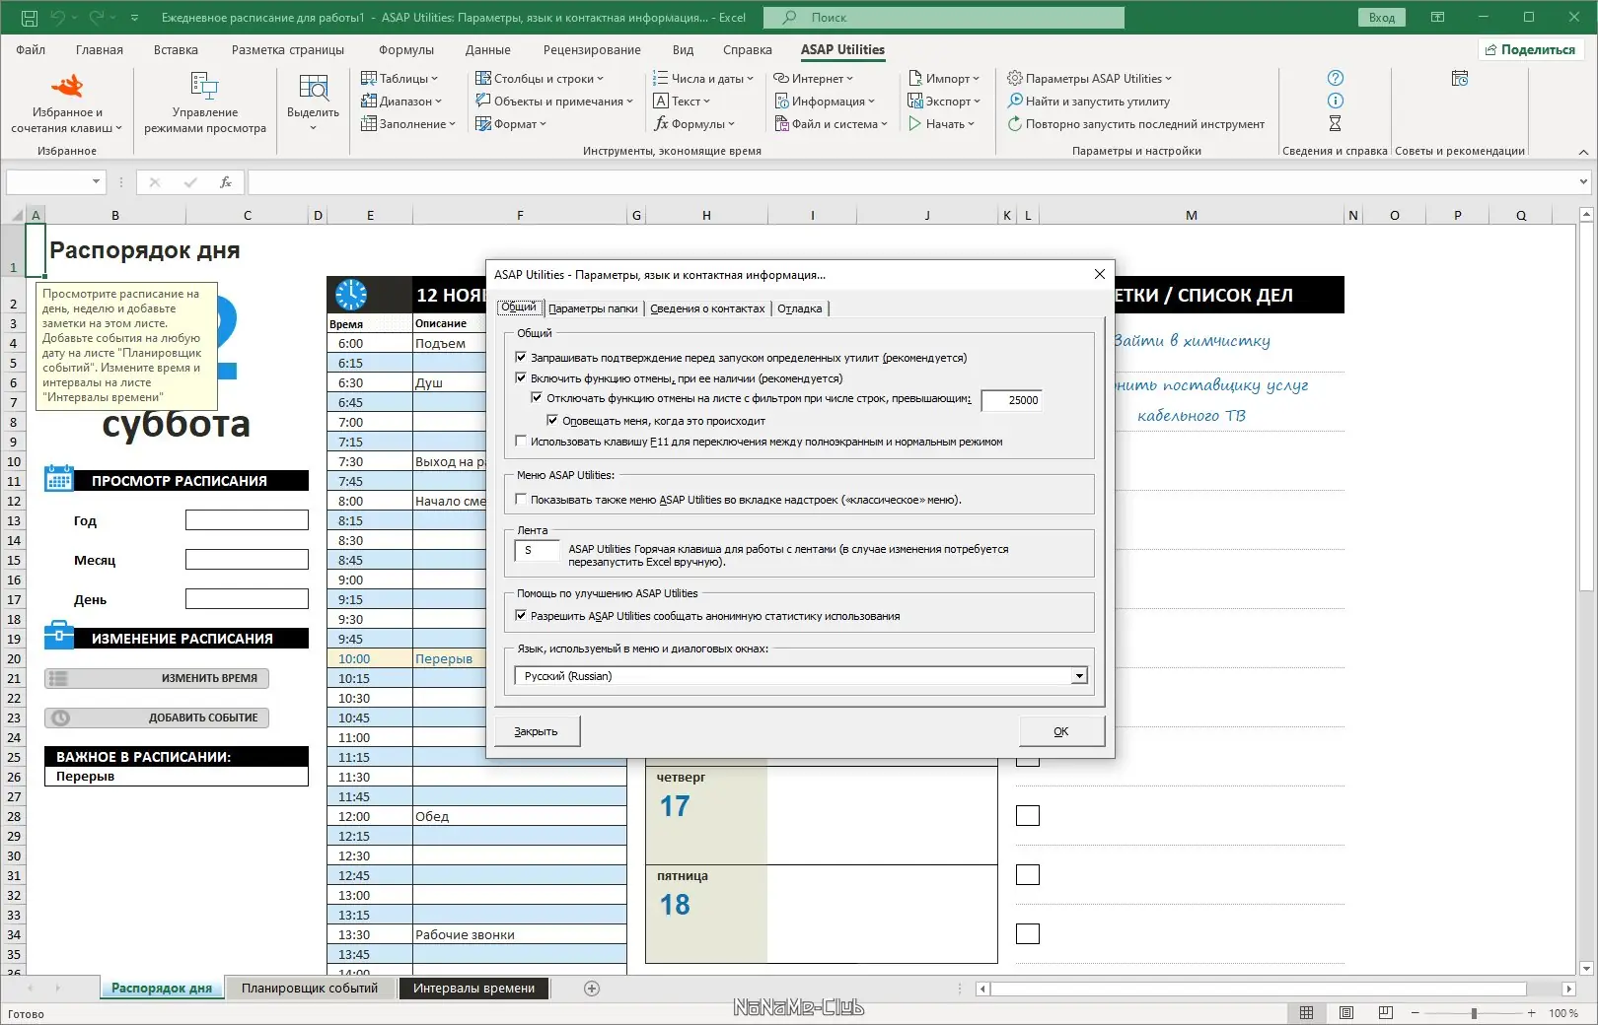
Task: Click the Лента hotkey input field
Action: (538, 550)
